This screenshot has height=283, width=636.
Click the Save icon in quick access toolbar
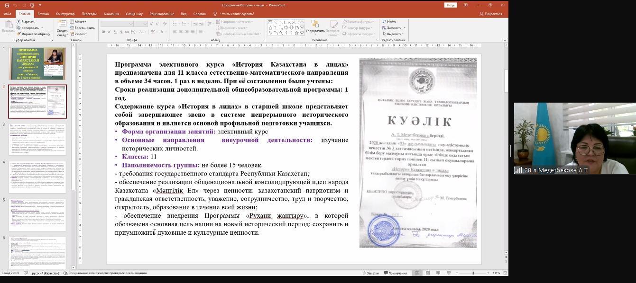7,5
